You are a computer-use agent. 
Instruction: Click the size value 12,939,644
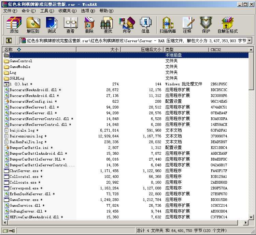tap(109, 136)
